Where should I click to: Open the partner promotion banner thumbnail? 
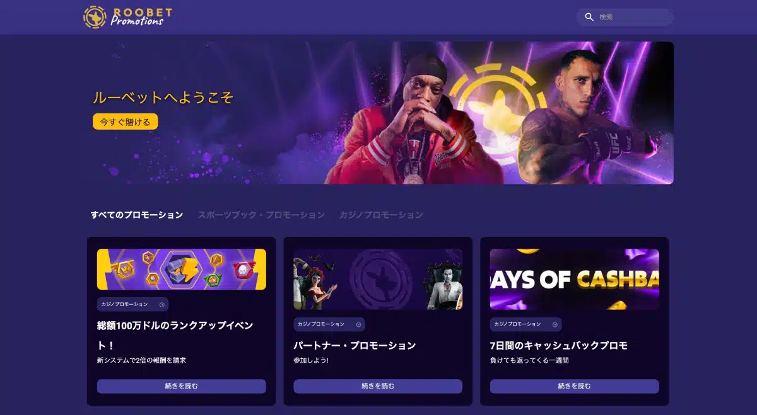pos(378,279)
